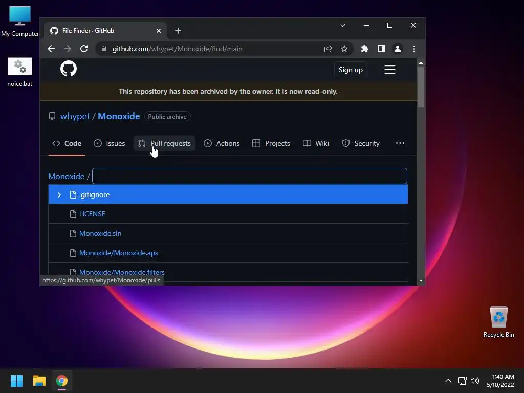Click the page scrollbar up arrow
524x393 pixels.
(421, 63)
